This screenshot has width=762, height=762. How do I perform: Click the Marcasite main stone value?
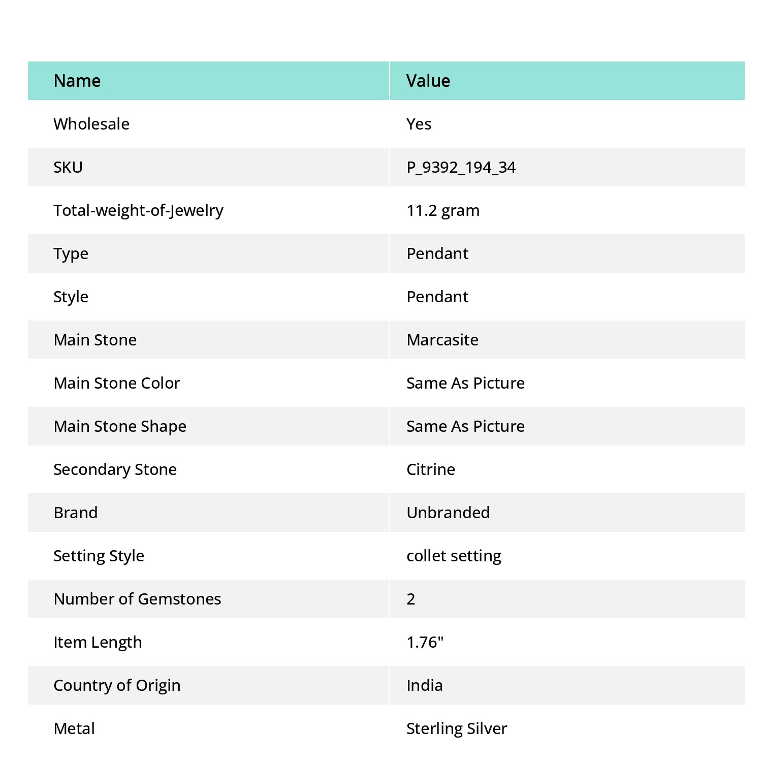point(442,340)
